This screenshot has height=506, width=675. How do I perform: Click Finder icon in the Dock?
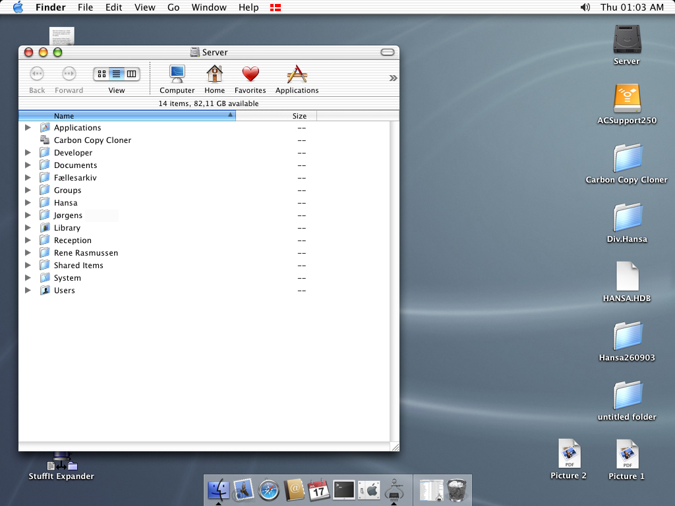point(219,490)
